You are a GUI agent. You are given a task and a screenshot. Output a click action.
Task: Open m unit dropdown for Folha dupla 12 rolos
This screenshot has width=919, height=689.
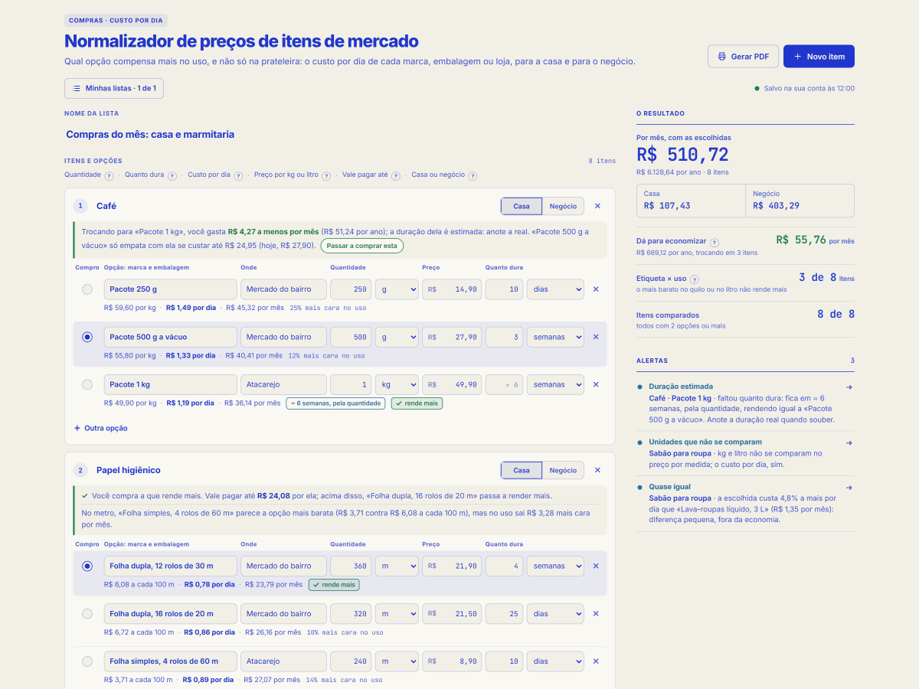[397, 566]
